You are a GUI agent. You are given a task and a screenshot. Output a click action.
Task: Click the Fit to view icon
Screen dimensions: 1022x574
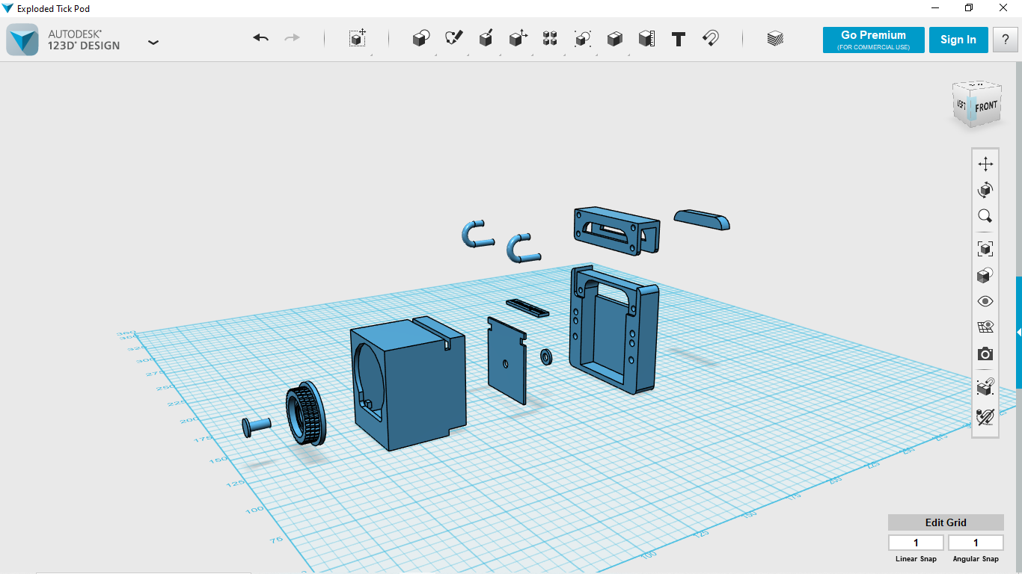pos(985,249)
